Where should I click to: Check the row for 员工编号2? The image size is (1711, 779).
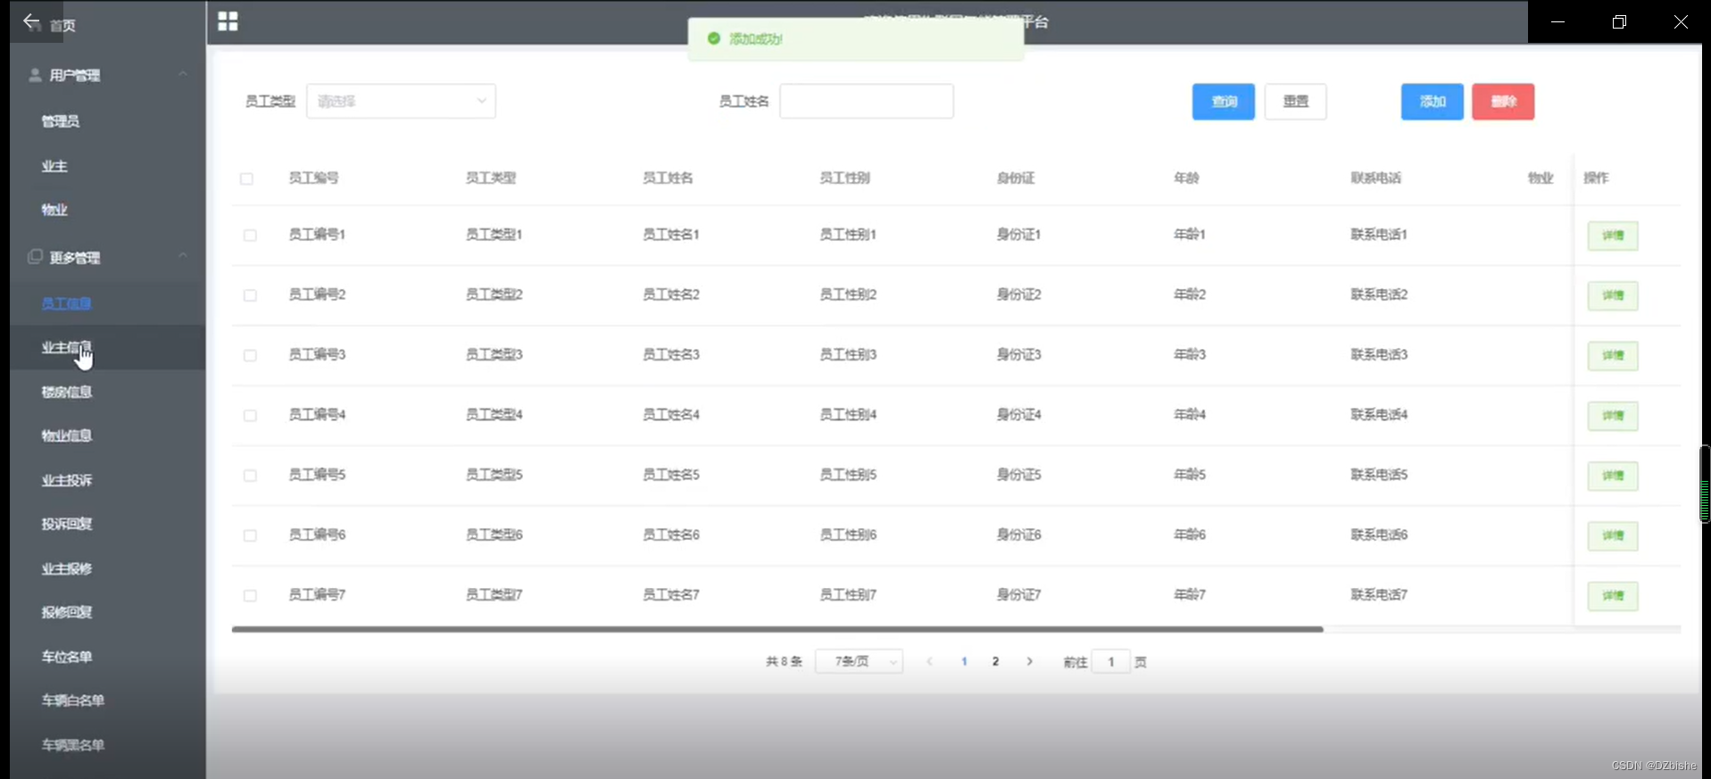coord(250,295)
